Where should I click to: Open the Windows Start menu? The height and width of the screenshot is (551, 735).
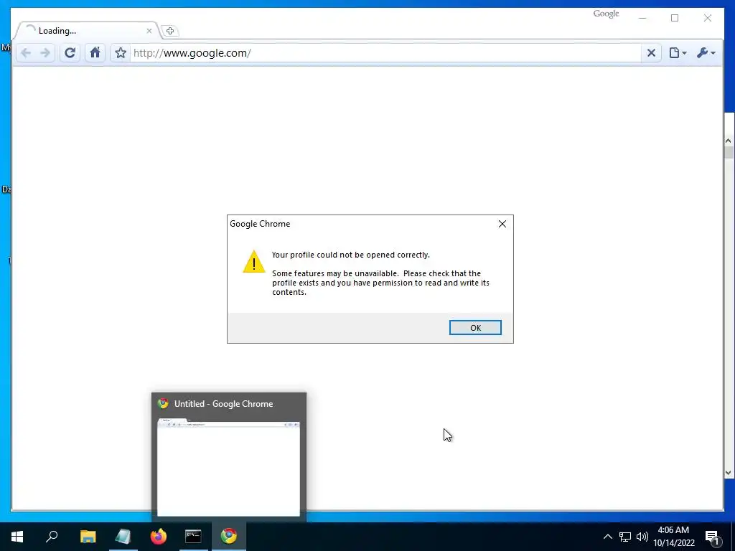[x=17, y=537]
